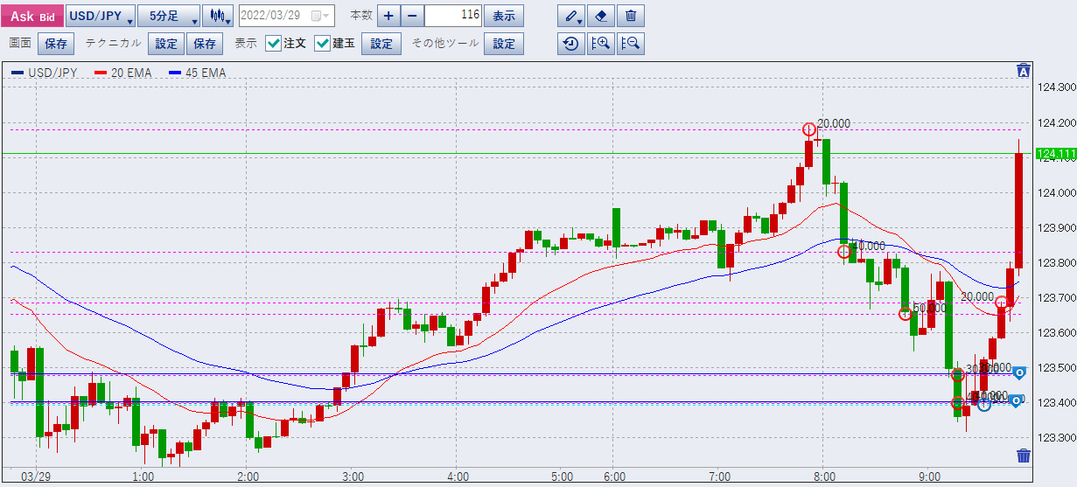Click the bar count field showing 116
Image resolution: width=1077 pixels, height=487 pixels.
(x=452, y=16)
